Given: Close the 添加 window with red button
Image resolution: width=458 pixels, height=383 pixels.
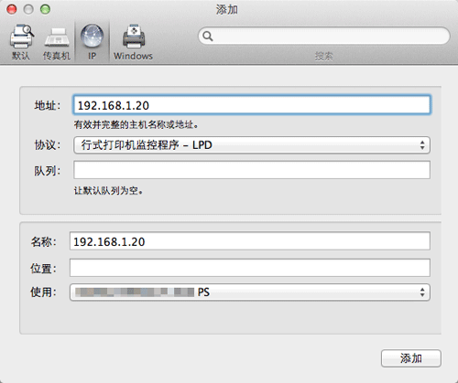Looking at the screenshot, I should coord(12,9).
